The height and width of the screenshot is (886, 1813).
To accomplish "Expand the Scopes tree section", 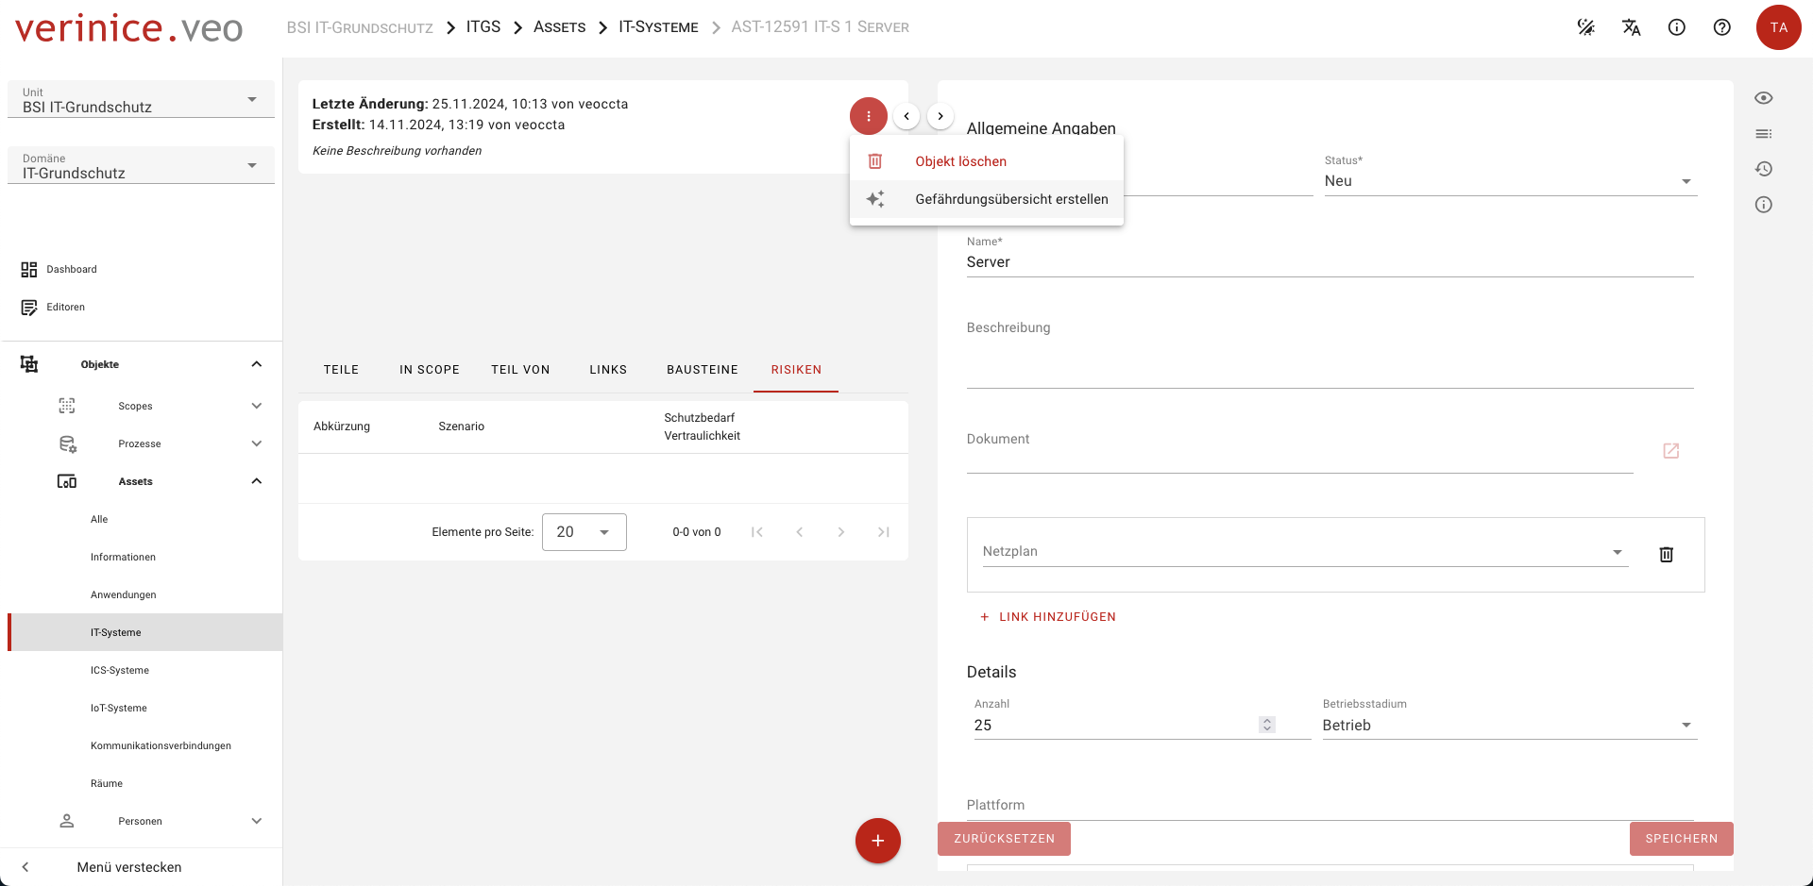I will point(256,406).
